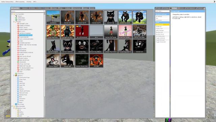
Task: Select the Jerry (50 bananas) spawn icon
Action: [82, 32]
